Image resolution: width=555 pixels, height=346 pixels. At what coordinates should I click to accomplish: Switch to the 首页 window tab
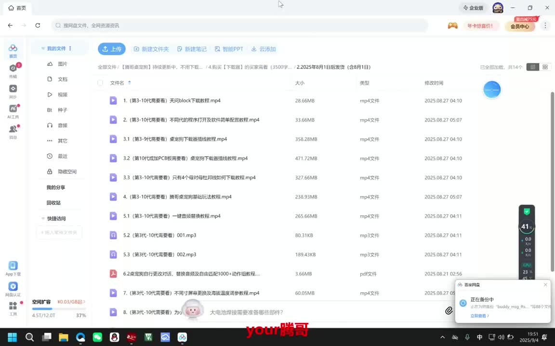point(17,8)
